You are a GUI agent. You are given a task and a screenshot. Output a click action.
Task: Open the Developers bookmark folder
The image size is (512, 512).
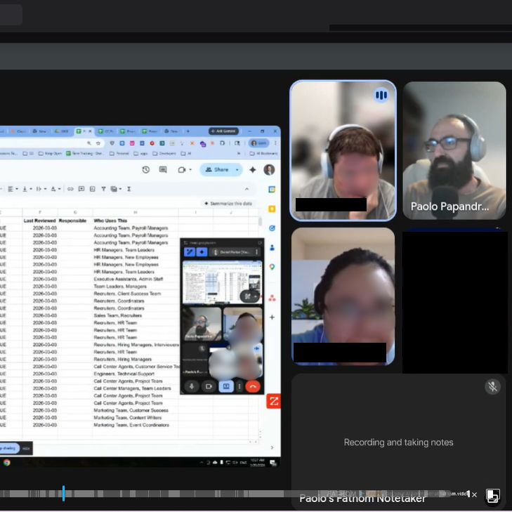point(164,153)
